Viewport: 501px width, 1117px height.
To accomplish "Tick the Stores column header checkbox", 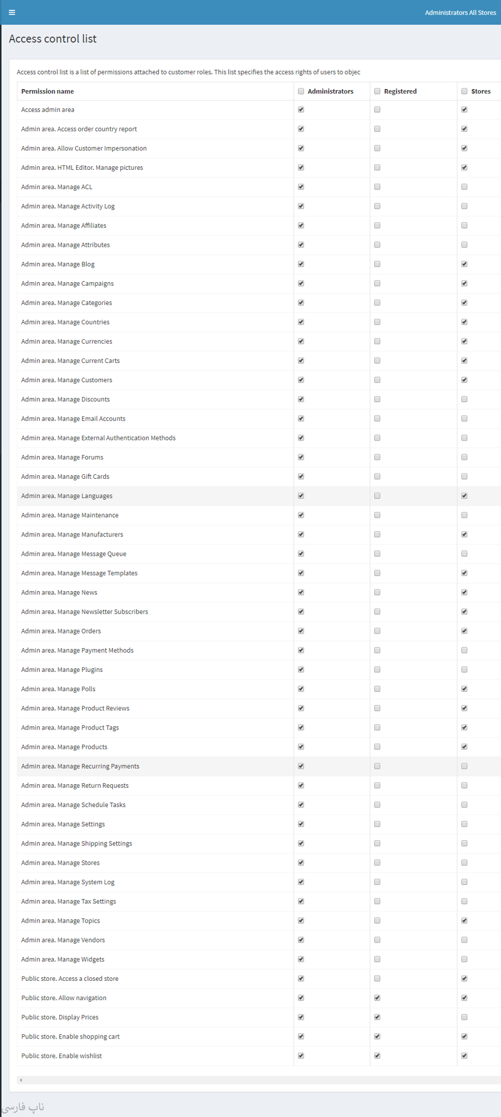I will coord(464,91).
